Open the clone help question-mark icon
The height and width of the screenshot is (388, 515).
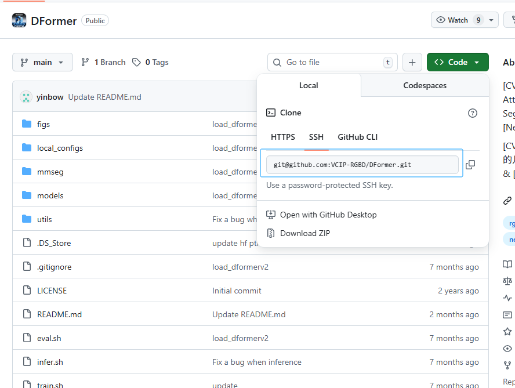[x=472, y=113]
